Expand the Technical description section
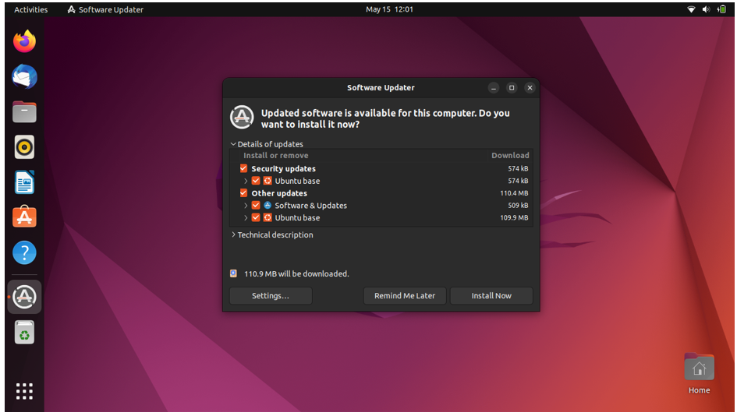 [233, 234]
